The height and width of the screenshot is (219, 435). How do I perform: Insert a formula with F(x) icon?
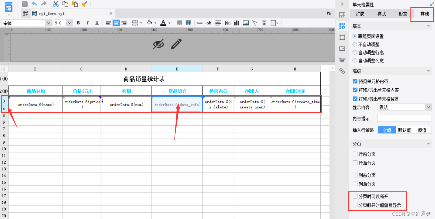(227, 23)
